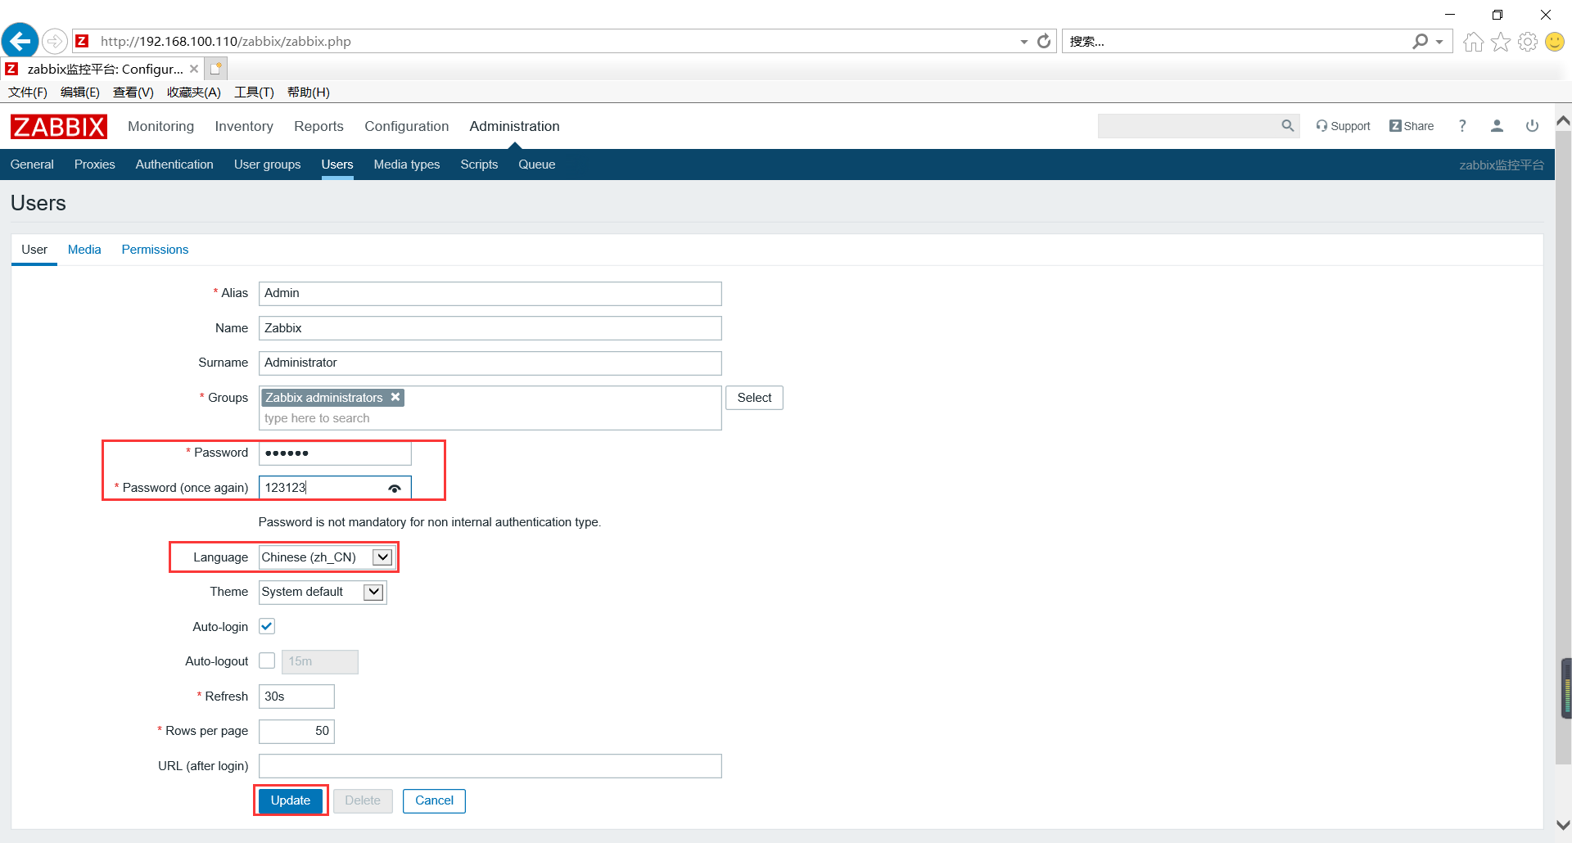Expand the search provider dropdown arrow
This screenshot has width=1572, height=843.
coord(1439,42)
